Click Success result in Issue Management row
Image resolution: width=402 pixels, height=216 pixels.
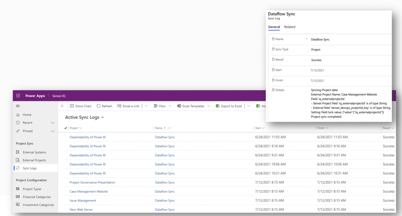coord(388,200)
